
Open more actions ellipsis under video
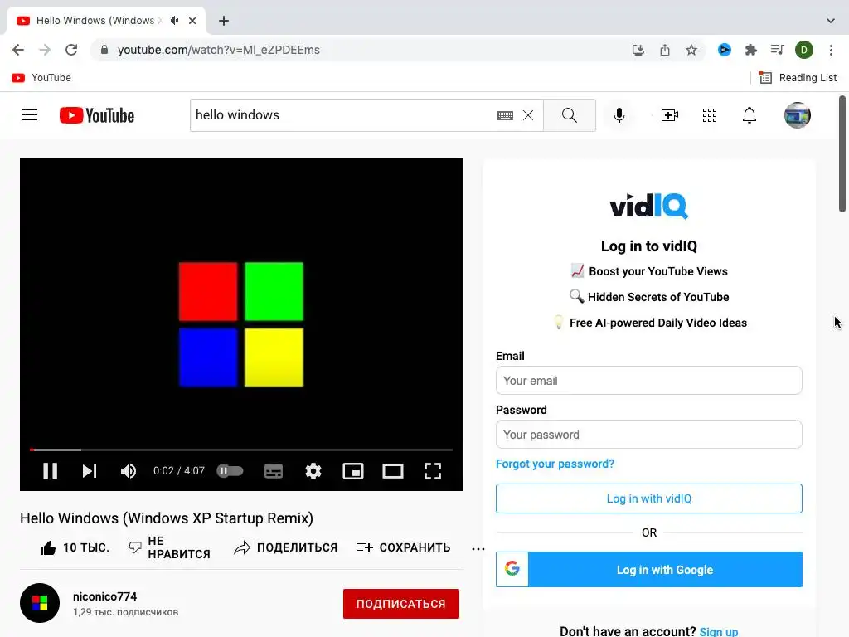pyautogui.click(x=478, y=549)
